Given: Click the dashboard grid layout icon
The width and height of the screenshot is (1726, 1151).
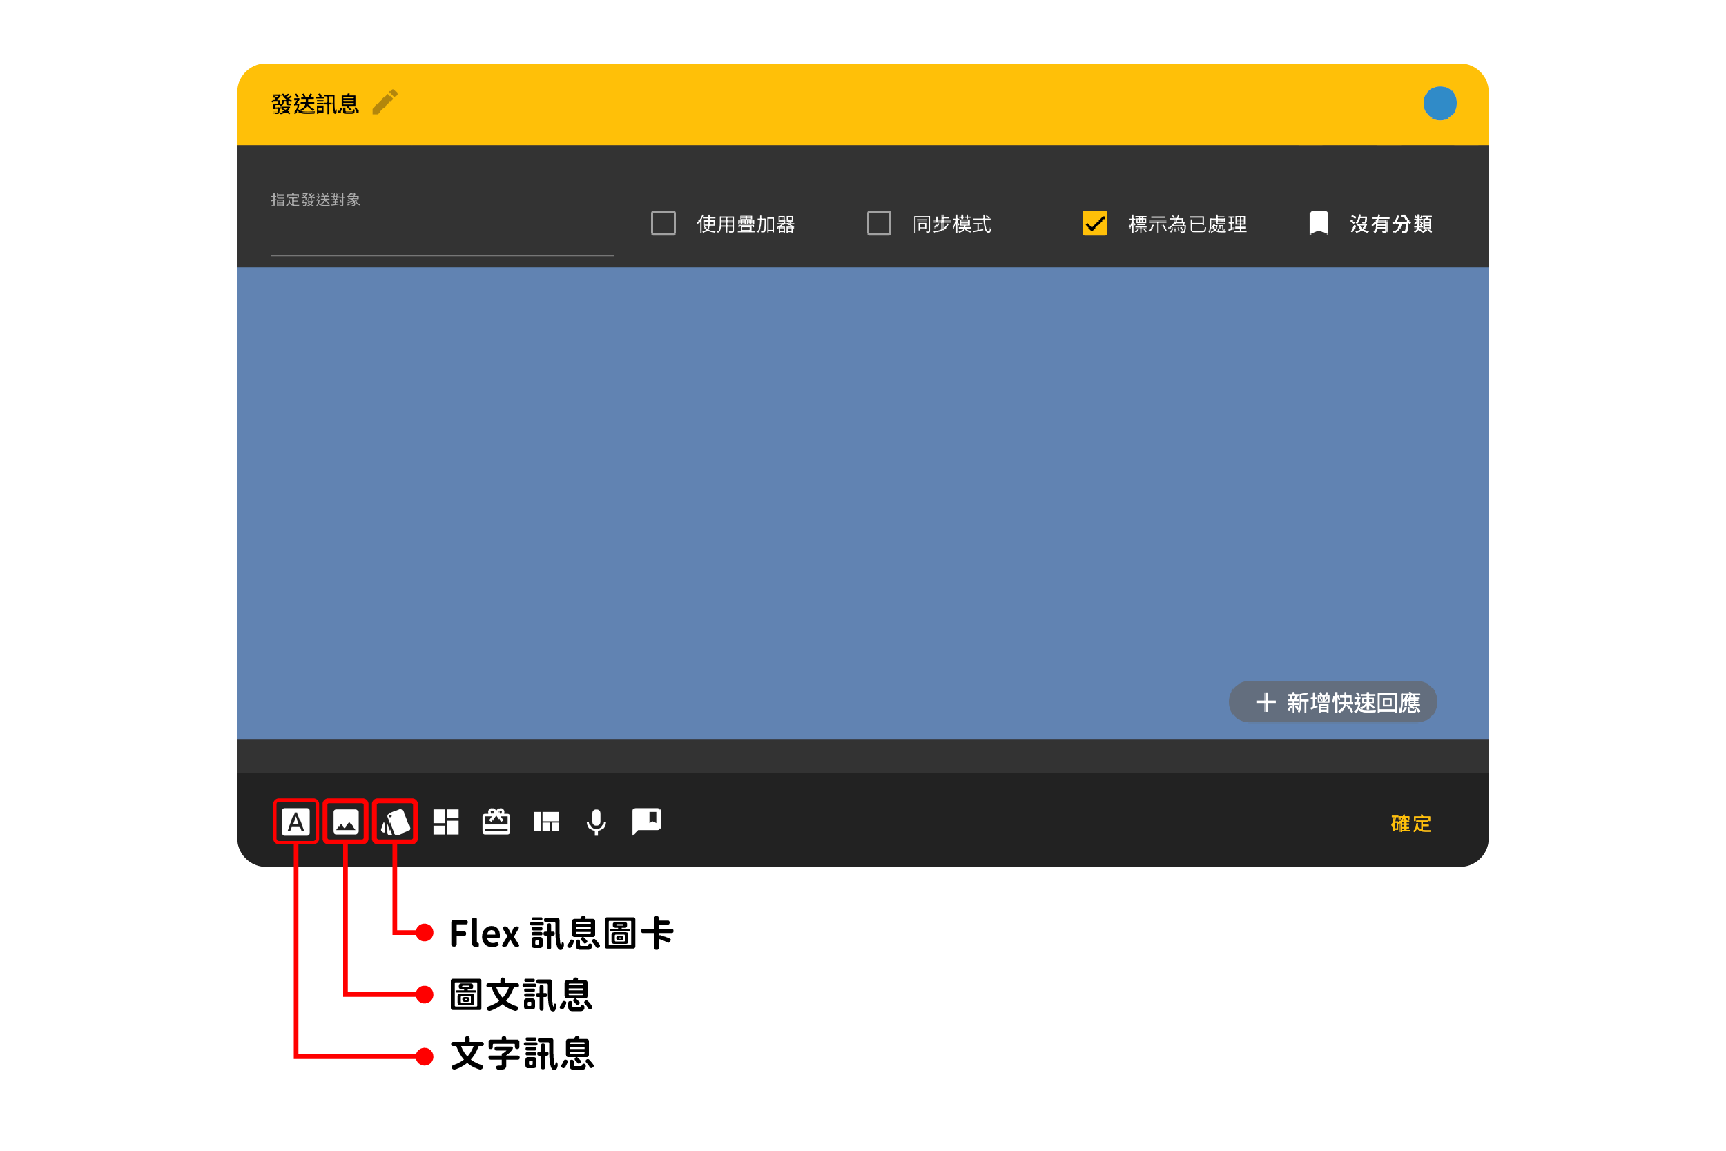Looking at the screenshot, I should (x=445, y=822).
